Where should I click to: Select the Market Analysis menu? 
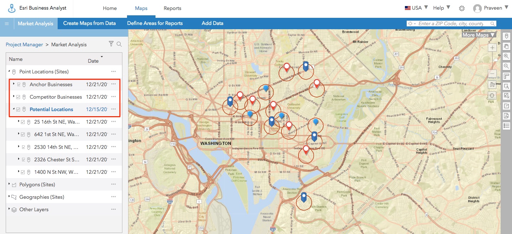tap(36, 24)
